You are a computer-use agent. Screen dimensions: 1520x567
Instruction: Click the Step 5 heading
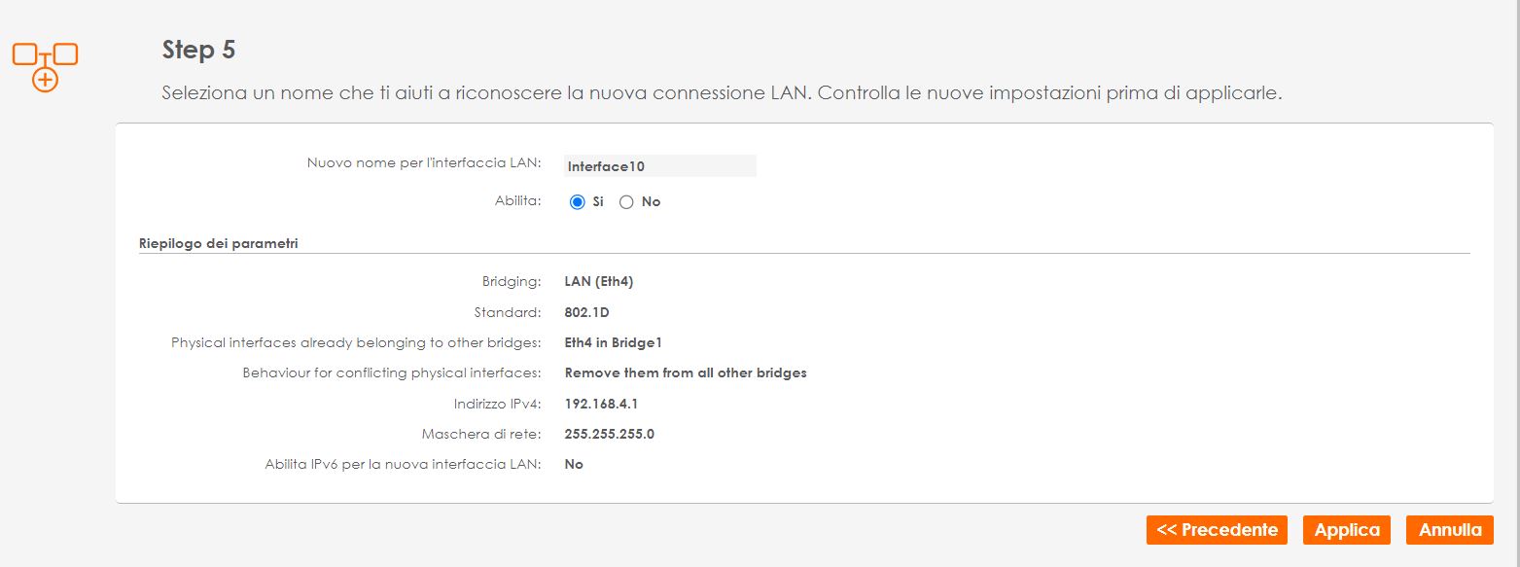pos(198,51)
